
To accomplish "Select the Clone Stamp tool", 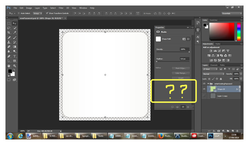I will (x=9, y=42).
